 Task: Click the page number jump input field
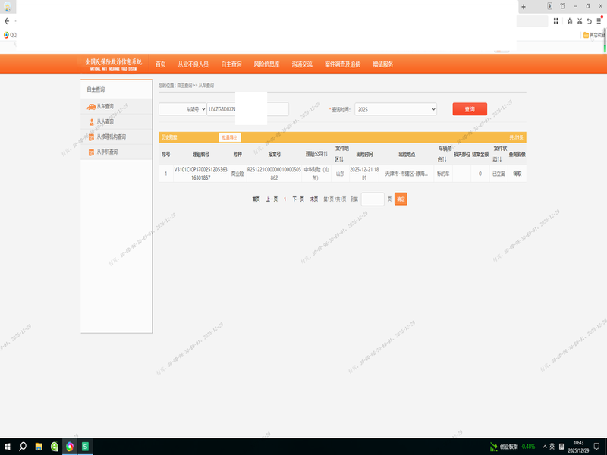click(372, 199)
